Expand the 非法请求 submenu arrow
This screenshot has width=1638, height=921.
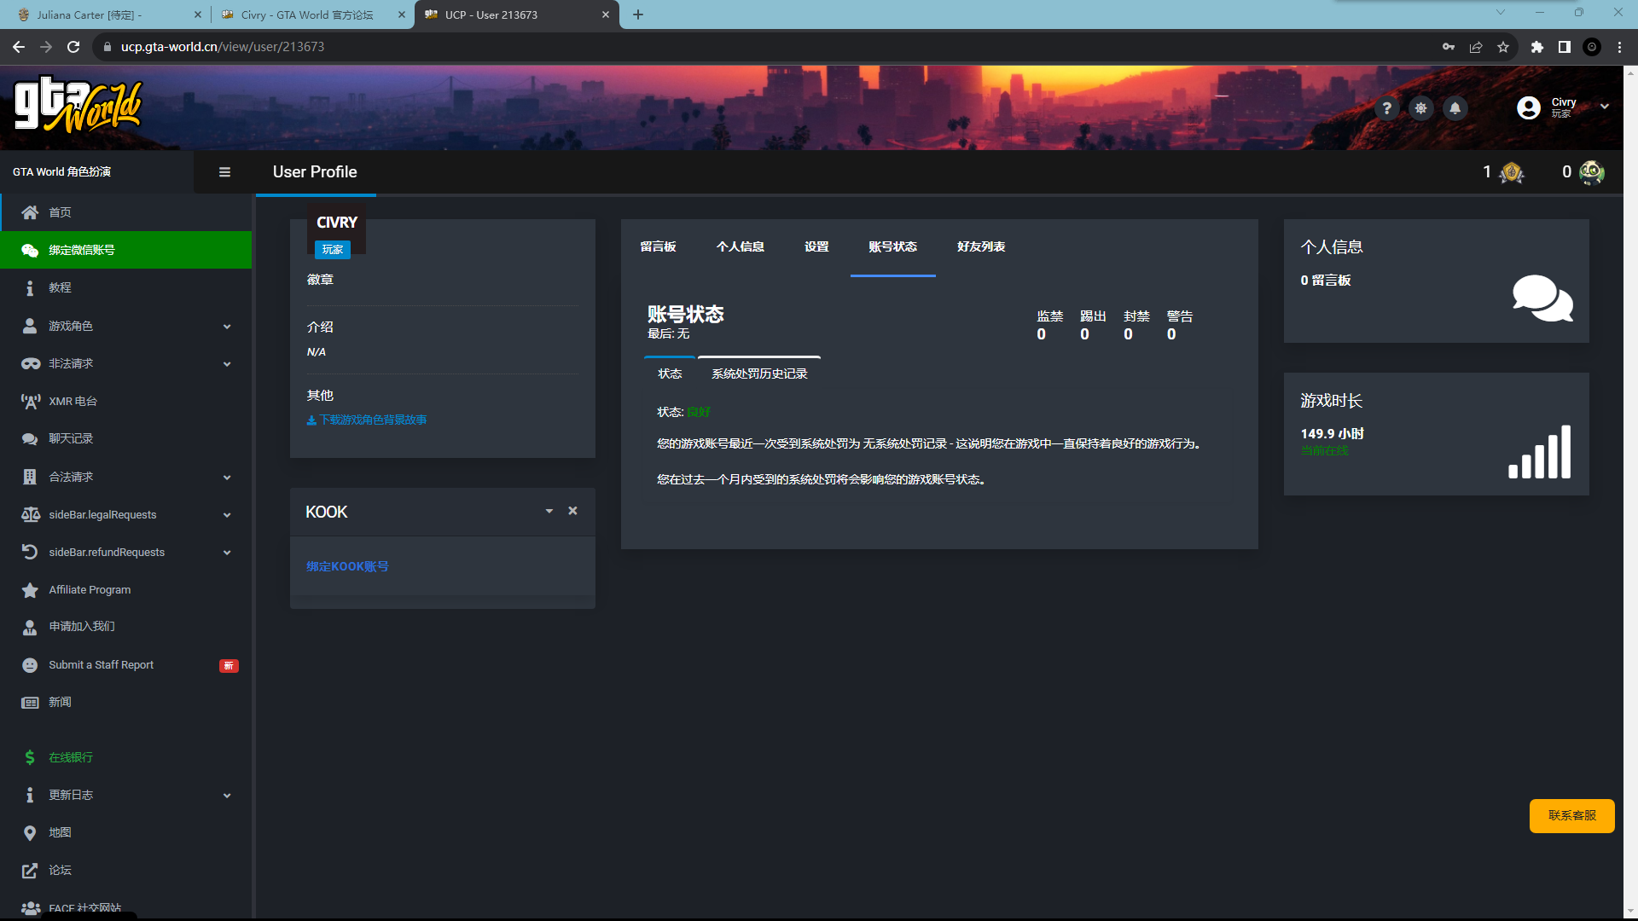[x=227, y=364]
